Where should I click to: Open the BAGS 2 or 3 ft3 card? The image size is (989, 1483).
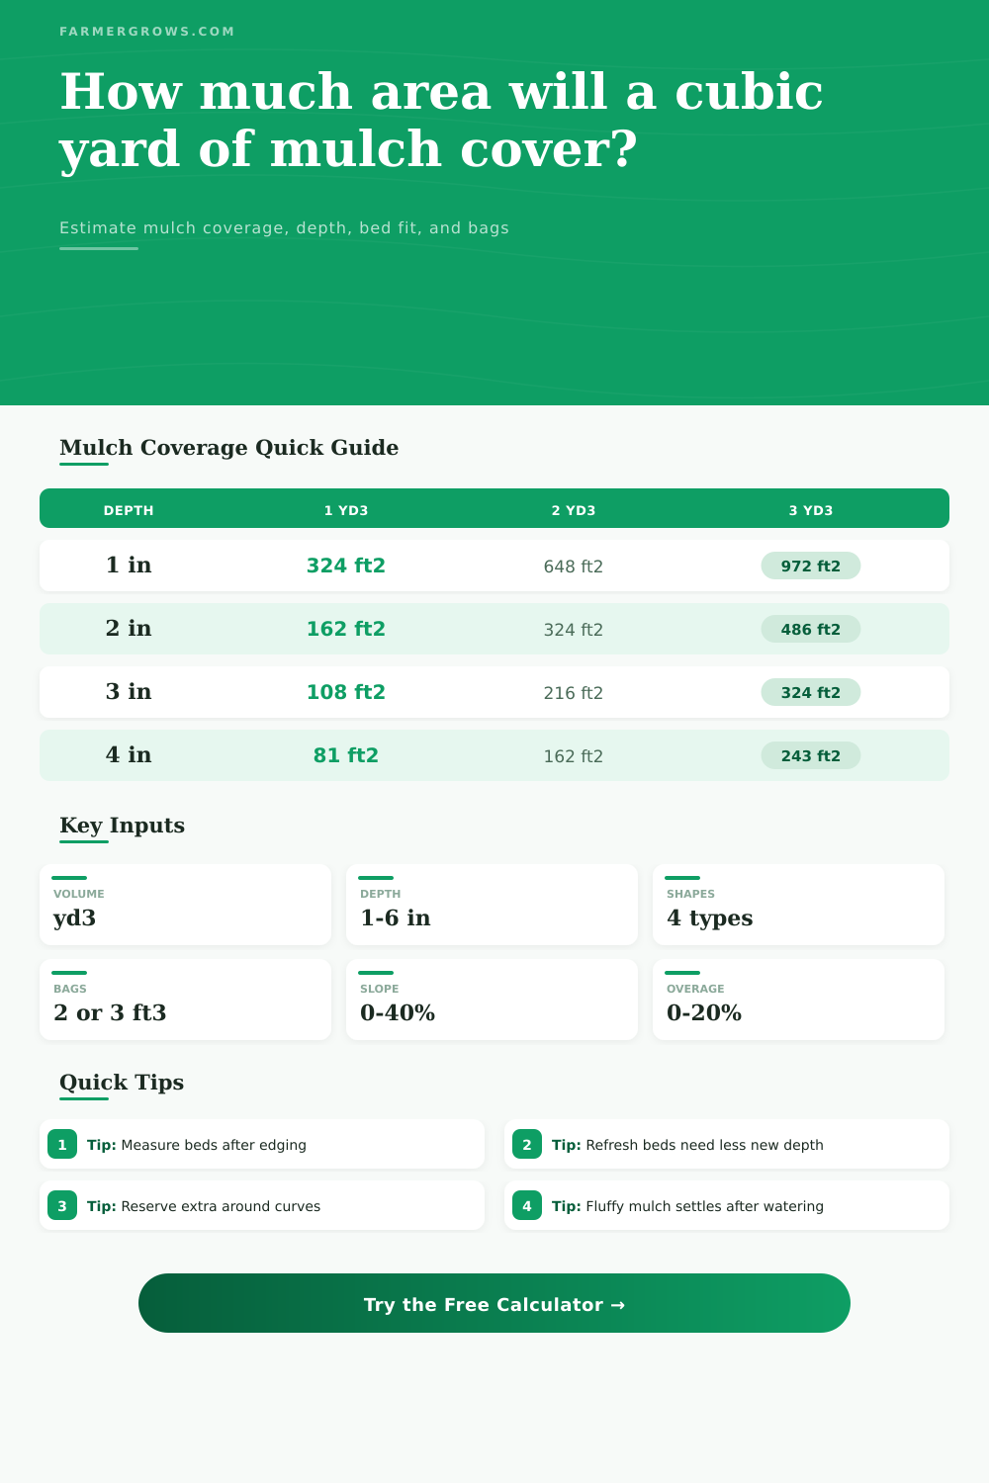tap(185, 1000)
